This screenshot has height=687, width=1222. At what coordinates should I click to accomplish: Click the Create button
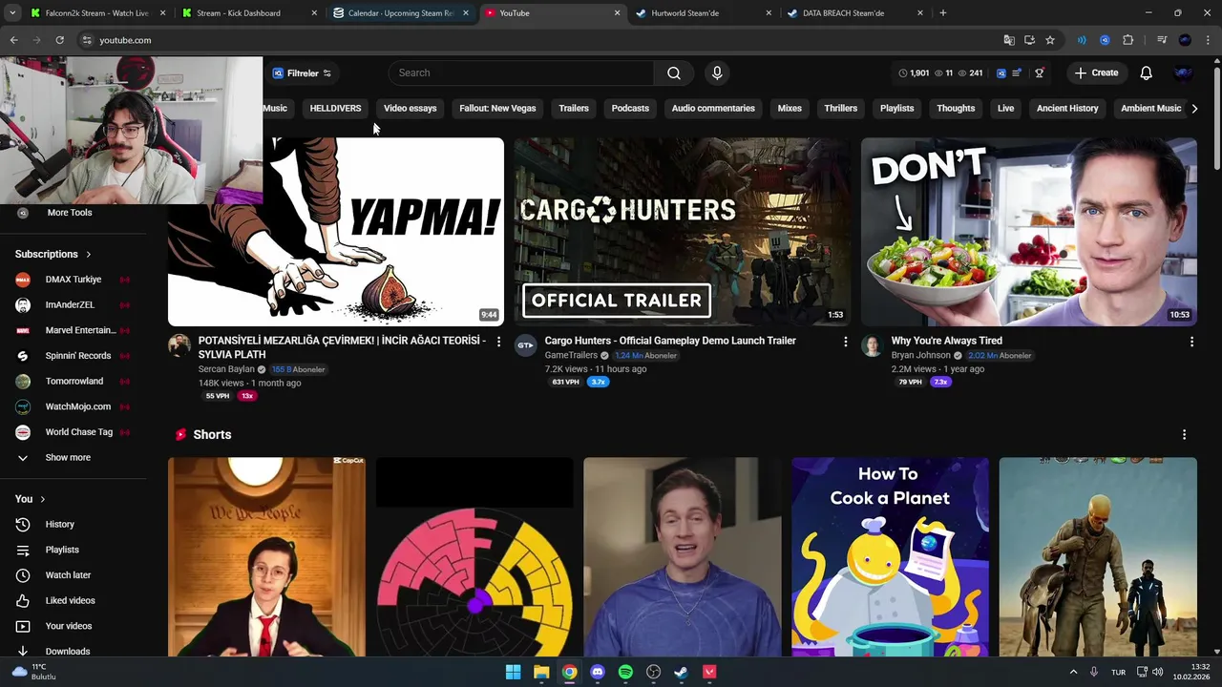[1096, 73]
